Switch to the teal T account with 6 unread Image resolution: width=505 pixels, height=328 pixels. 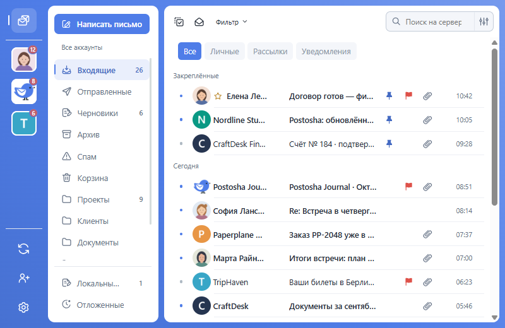(24, 123)
